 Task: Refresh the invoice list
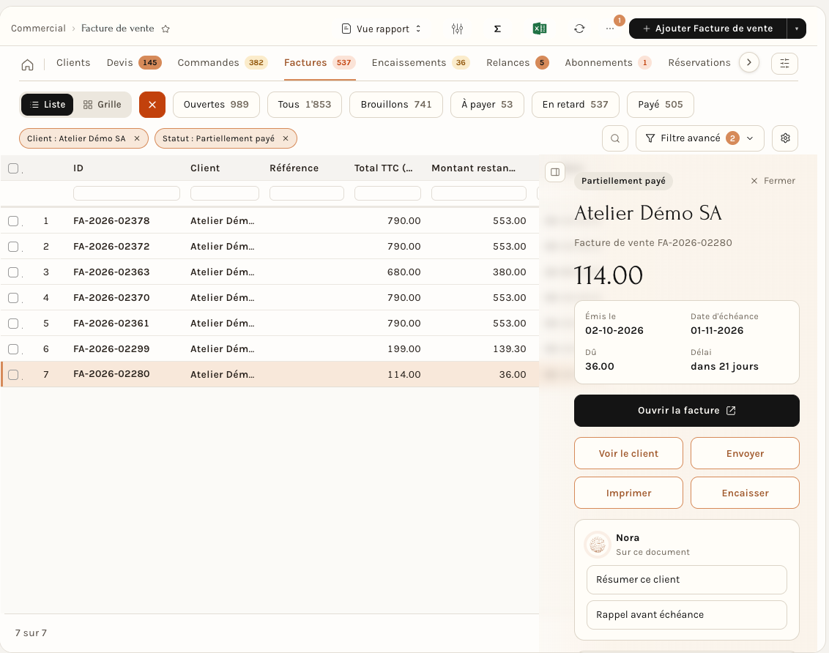click(x=579, y=29)
